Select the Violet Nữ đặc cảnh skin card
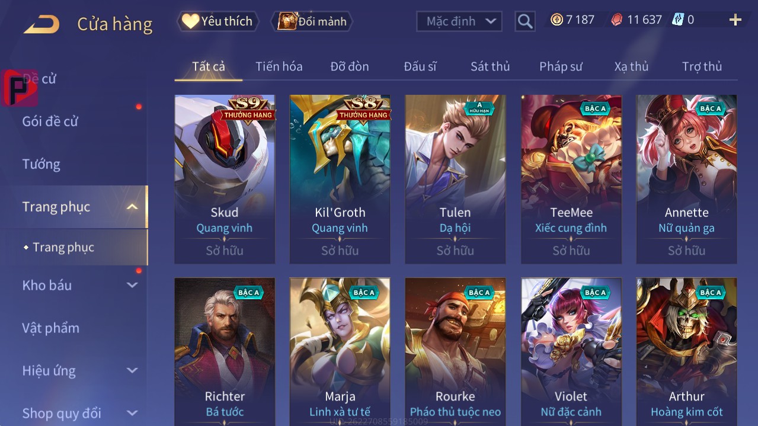The image size is (758, 426). 571,351
